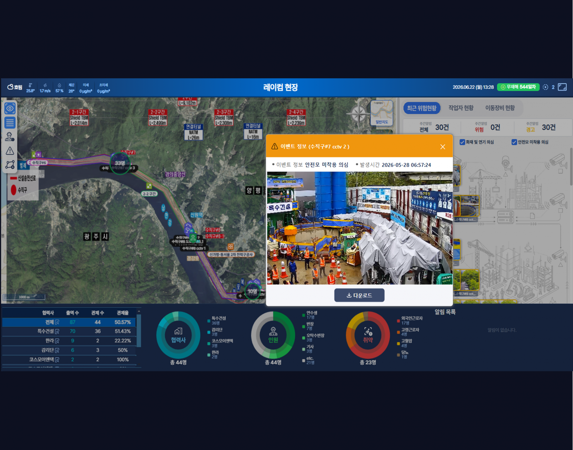
Task: Click the 무재해 544일차 badge
Action: click(x=518, y=87)
